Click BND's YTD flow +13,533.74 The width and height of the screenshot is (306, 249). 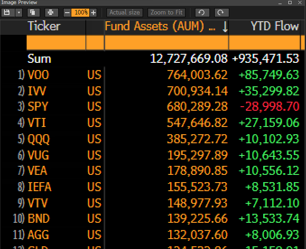coord(269,219)
